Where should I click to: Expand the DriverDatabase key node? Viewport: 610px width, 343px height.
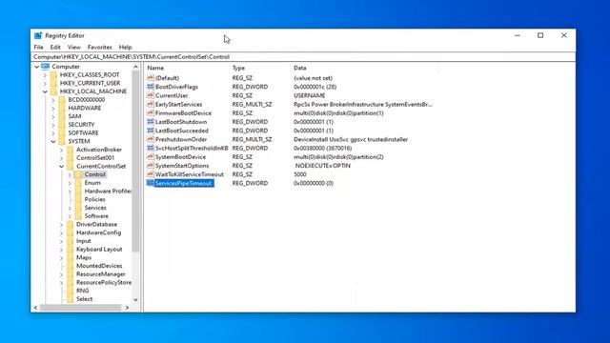pos(61,225)
